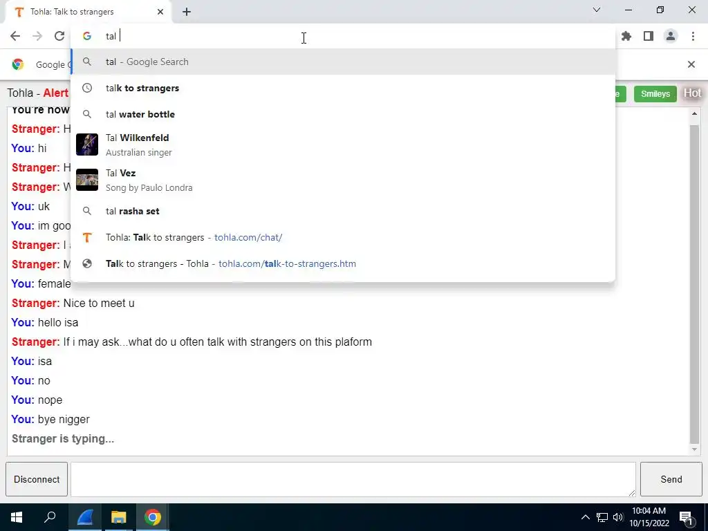Click the Hot button
The height and width of the screenshot is (531, 708).
coord(691,93)
